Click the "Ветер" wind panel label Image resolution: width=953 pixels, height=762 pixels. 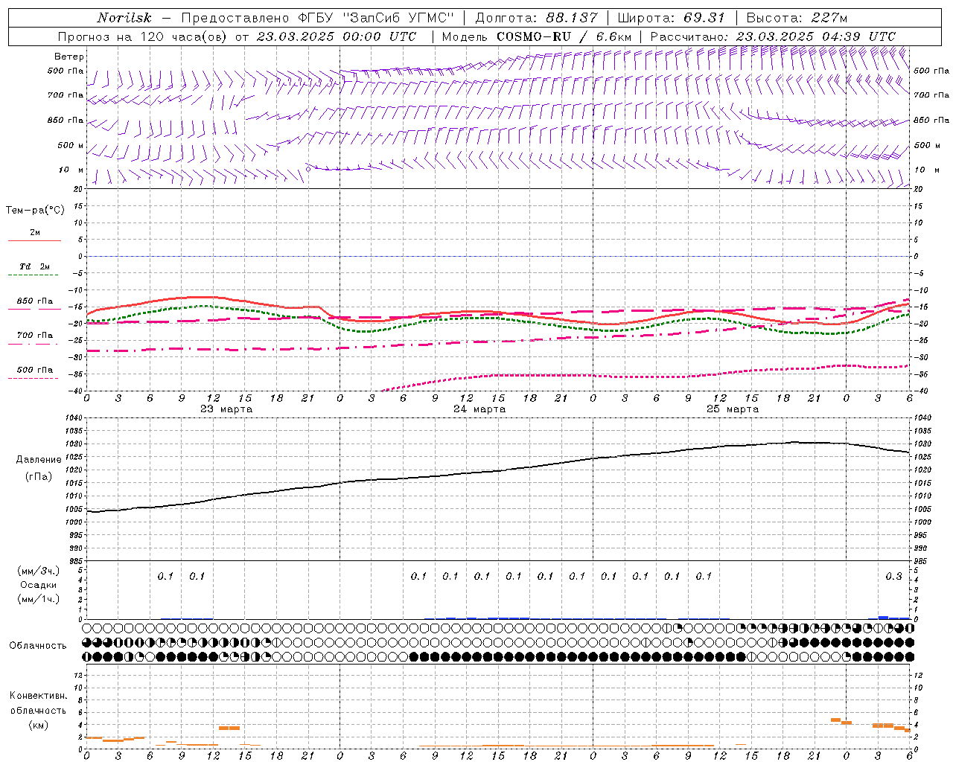(x=69, y=57)
